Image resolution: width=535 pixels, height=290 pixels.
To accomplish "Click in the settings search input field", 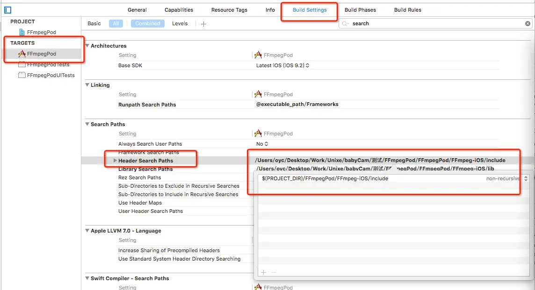I will (437, 23).
